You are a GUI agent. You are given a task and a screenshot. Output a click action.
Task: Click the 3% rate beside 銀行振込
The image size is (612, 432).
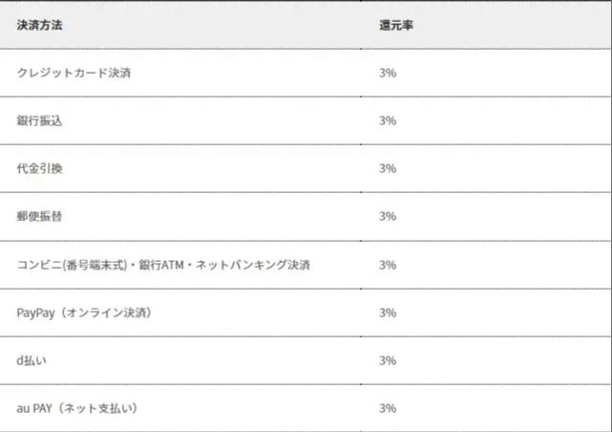pos(388,120)
